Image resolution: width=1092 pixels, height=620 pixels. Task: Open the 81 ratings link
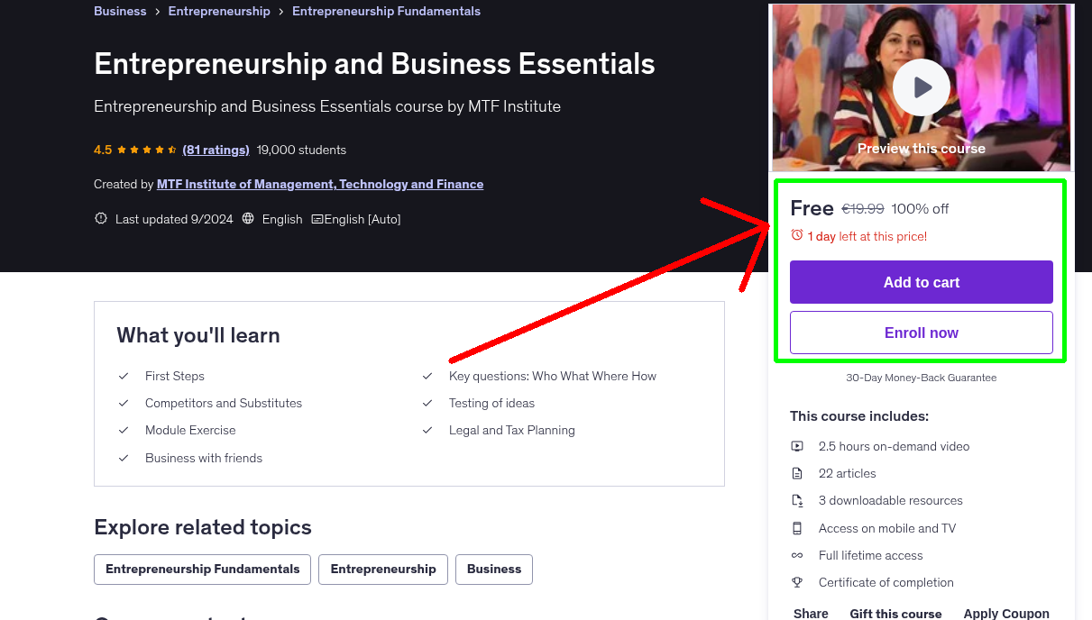pyautogui.click(x=216, y=150)
